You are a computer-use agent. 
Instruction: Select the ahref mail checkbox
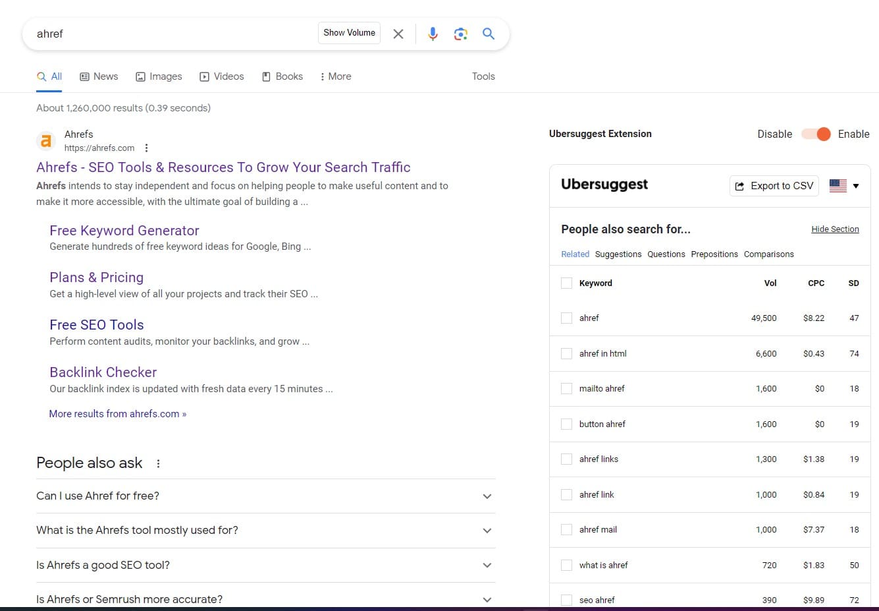click(566, 530)
